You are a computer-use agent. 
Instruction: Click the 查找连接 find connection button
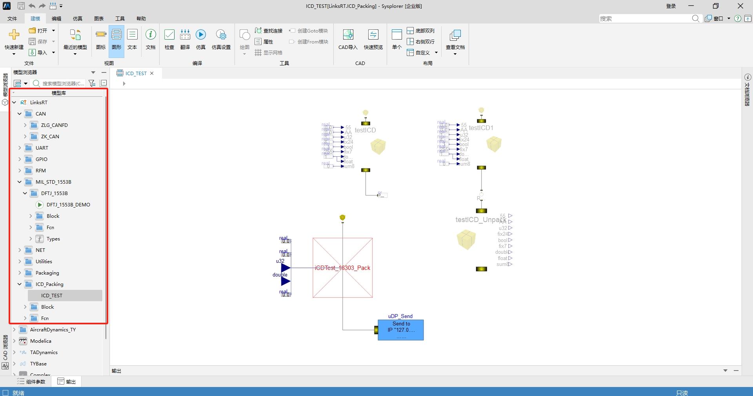point(269,31)
